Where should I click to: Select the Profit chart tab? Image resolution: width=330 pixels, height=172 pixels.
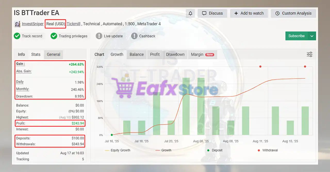point(155,54)
